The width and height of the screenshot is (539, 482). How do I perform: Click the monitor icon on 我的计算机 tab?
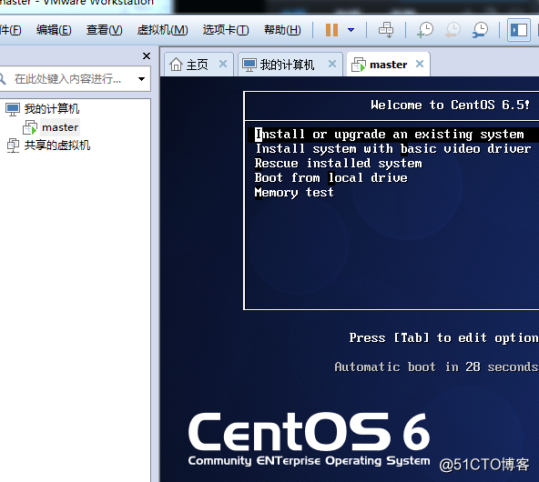(x=249, y=65)
